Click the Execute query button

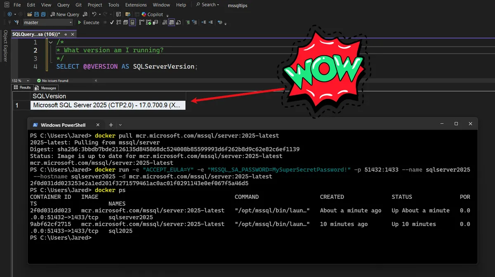pos(88,23)
